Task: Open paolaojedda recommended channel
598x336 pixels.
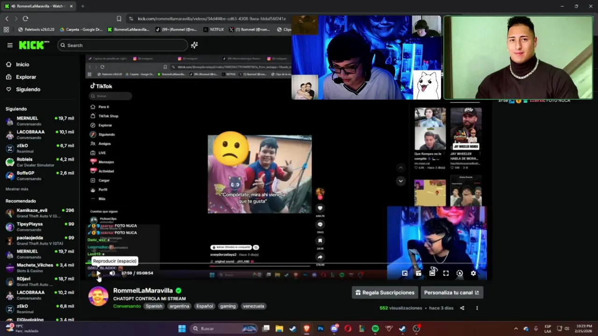Action: (x=40, y=240)
